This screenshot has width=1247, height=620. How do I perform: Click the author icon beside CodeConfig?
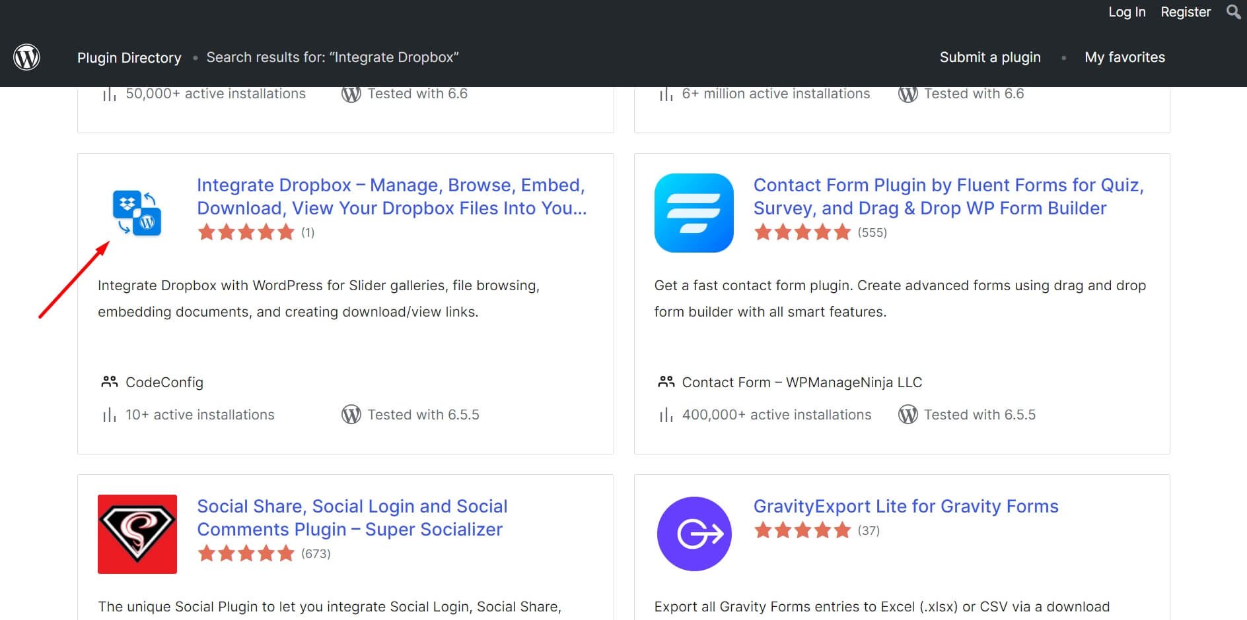tap(109, 382)
